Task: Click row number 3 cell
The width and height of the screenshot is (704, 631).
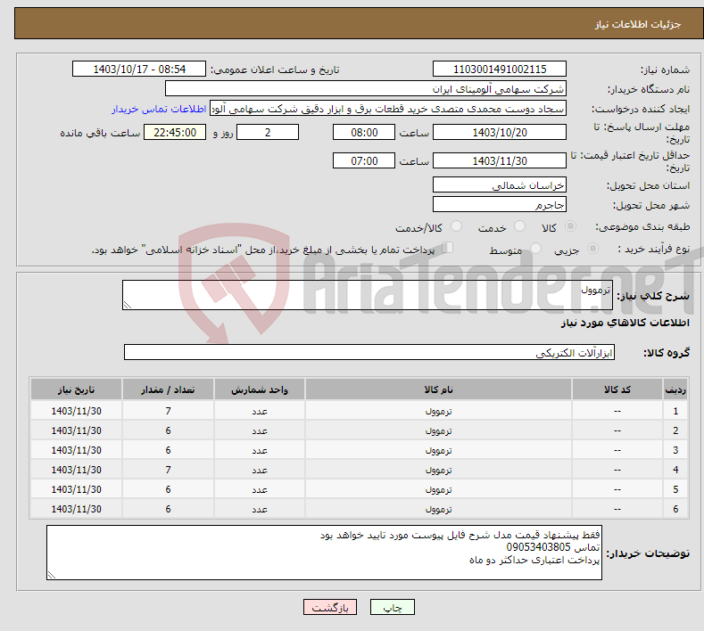Action: pyautogui.click(x=675, y=450)
